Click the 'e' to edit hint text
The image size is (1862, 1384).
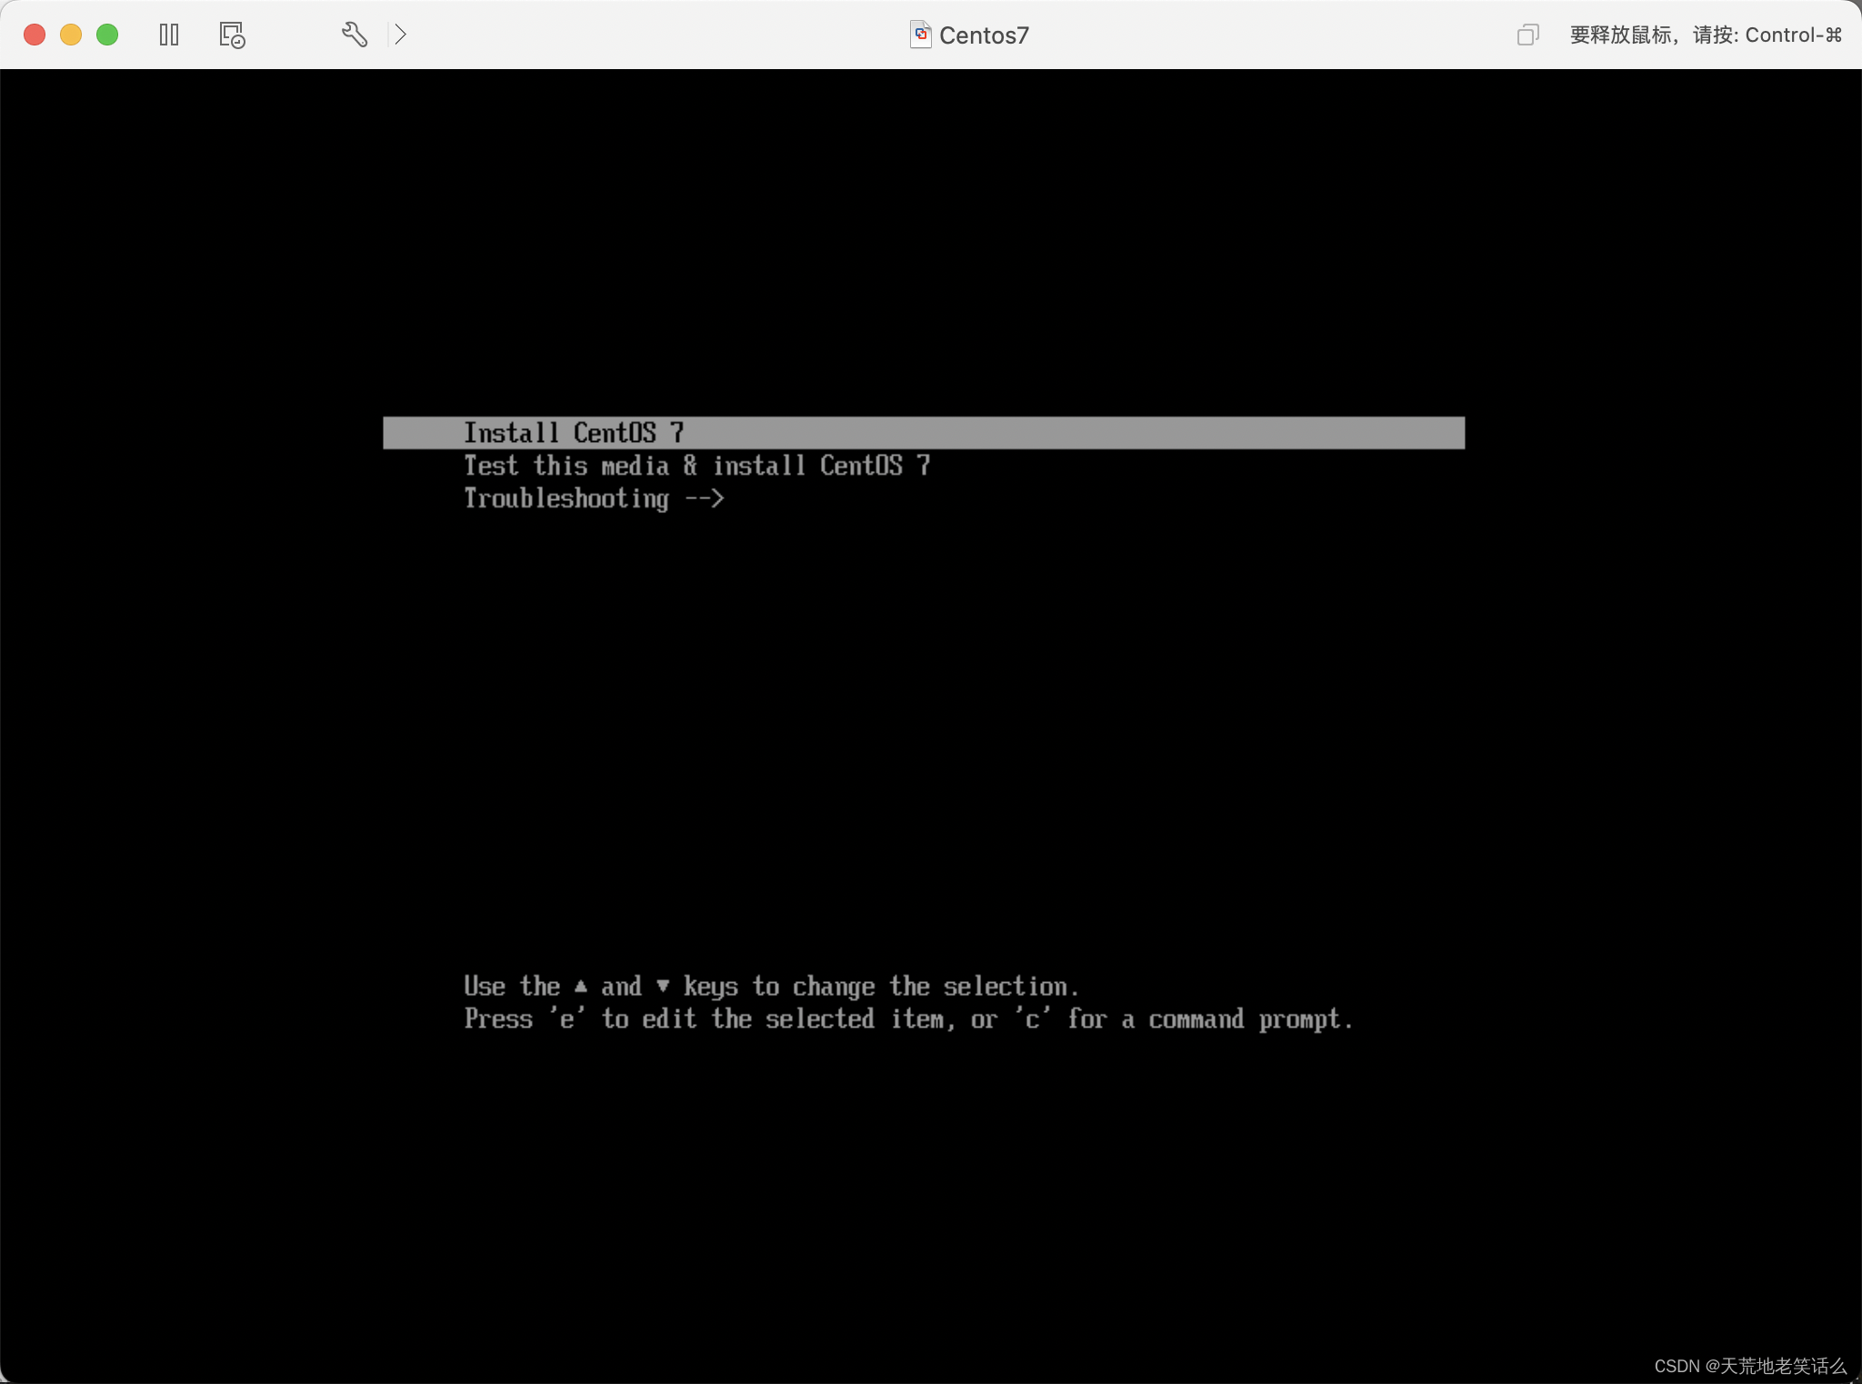pyautogui.click(x=566, y=1019)
